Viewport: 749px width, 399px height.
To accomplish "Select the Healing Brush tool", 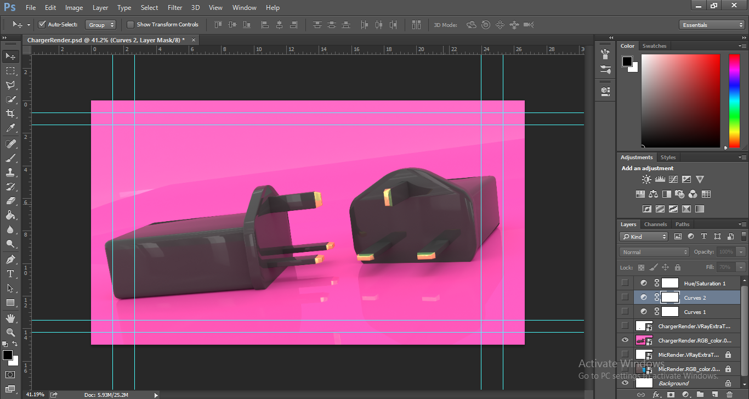I will coord(10,144).
